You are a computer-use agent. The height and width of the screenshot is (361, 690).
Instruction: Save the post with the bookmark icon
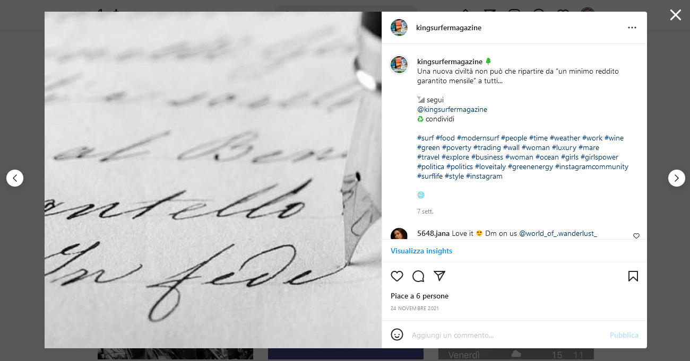tap(633, 276)
